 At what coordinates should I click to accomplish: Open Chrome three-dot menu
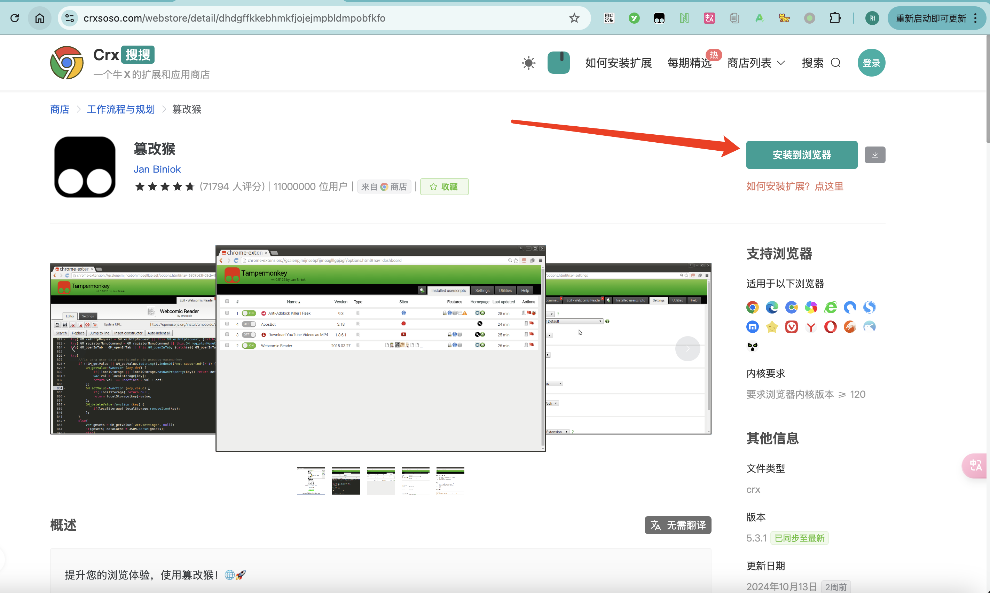coord(976,18)
